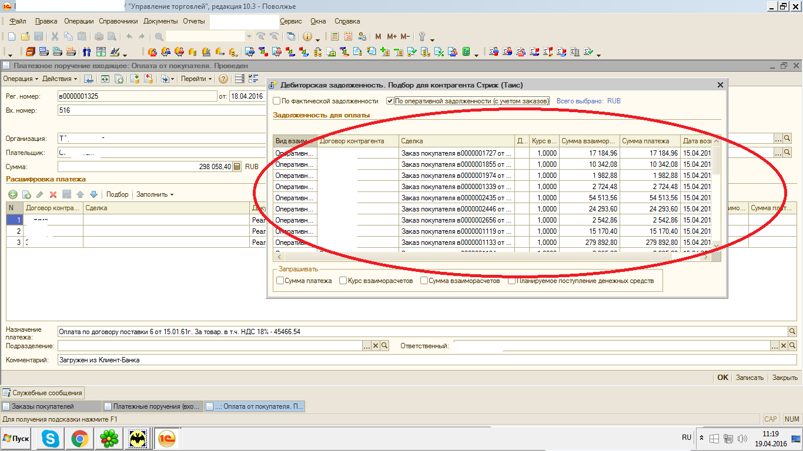
Task: Click the green add row icon
Action: point(12,194)
